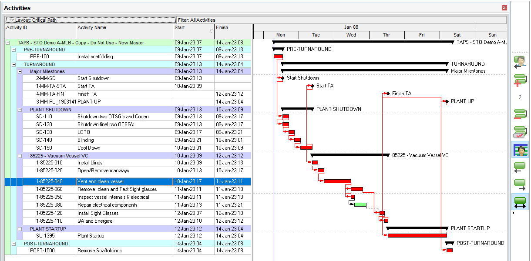Click the Activity Name column header
The height and width of the screenshot is (261, 531).
124,28
